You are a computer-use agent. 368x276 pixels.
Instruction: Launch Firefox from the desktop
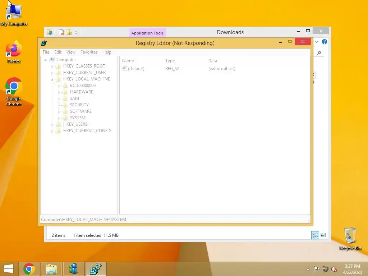pos(14,52)
